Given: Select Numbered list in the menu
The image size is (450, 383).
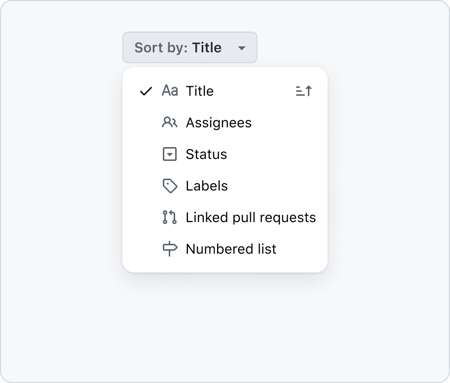Looking at the screenshot, I should click(x=231, y=249).
